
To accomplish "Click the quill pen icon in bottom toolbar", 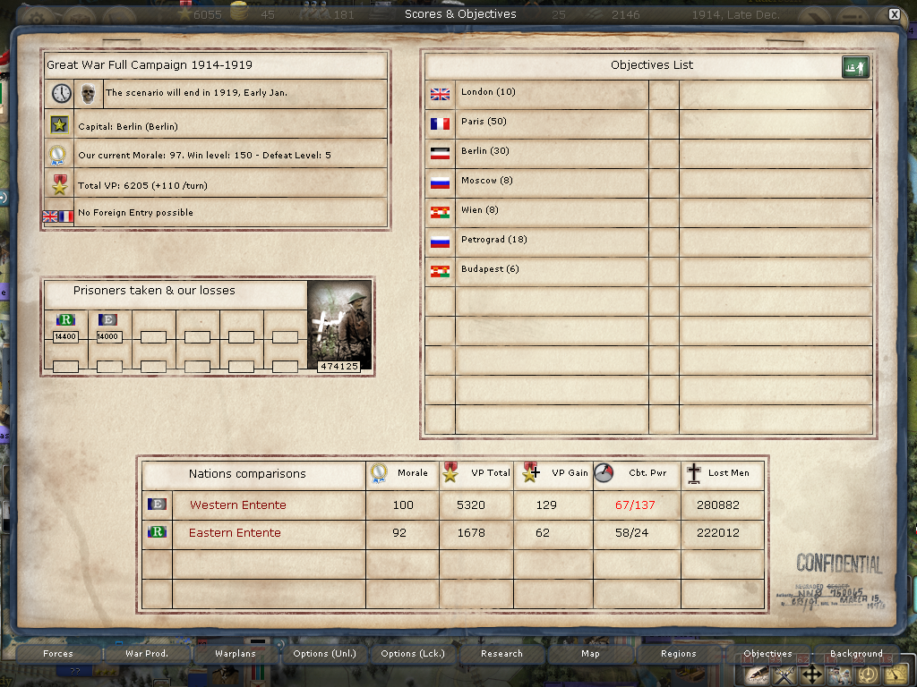I will pyautogui.click(x=757, y=674).
